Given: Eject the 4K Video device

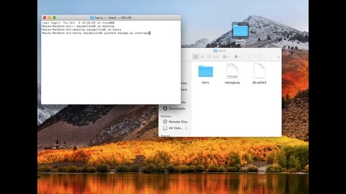Looking at the screenshot, I should coord(186,128).
